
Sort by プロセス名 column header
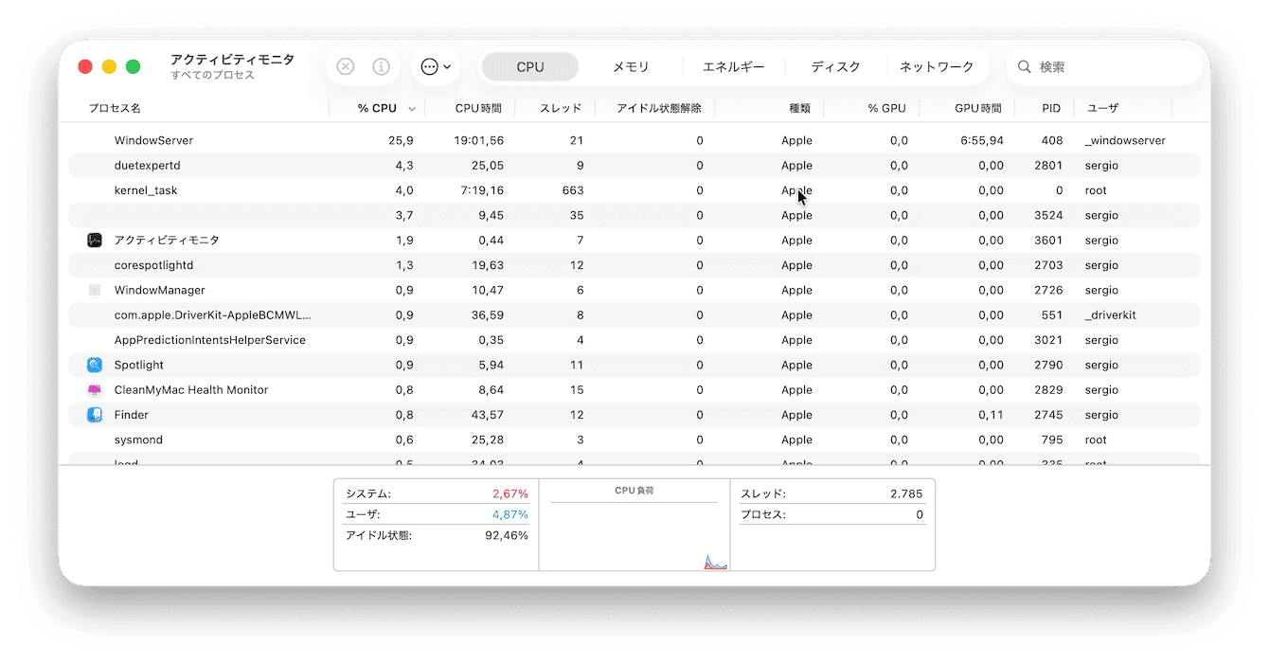pos(115,108)
